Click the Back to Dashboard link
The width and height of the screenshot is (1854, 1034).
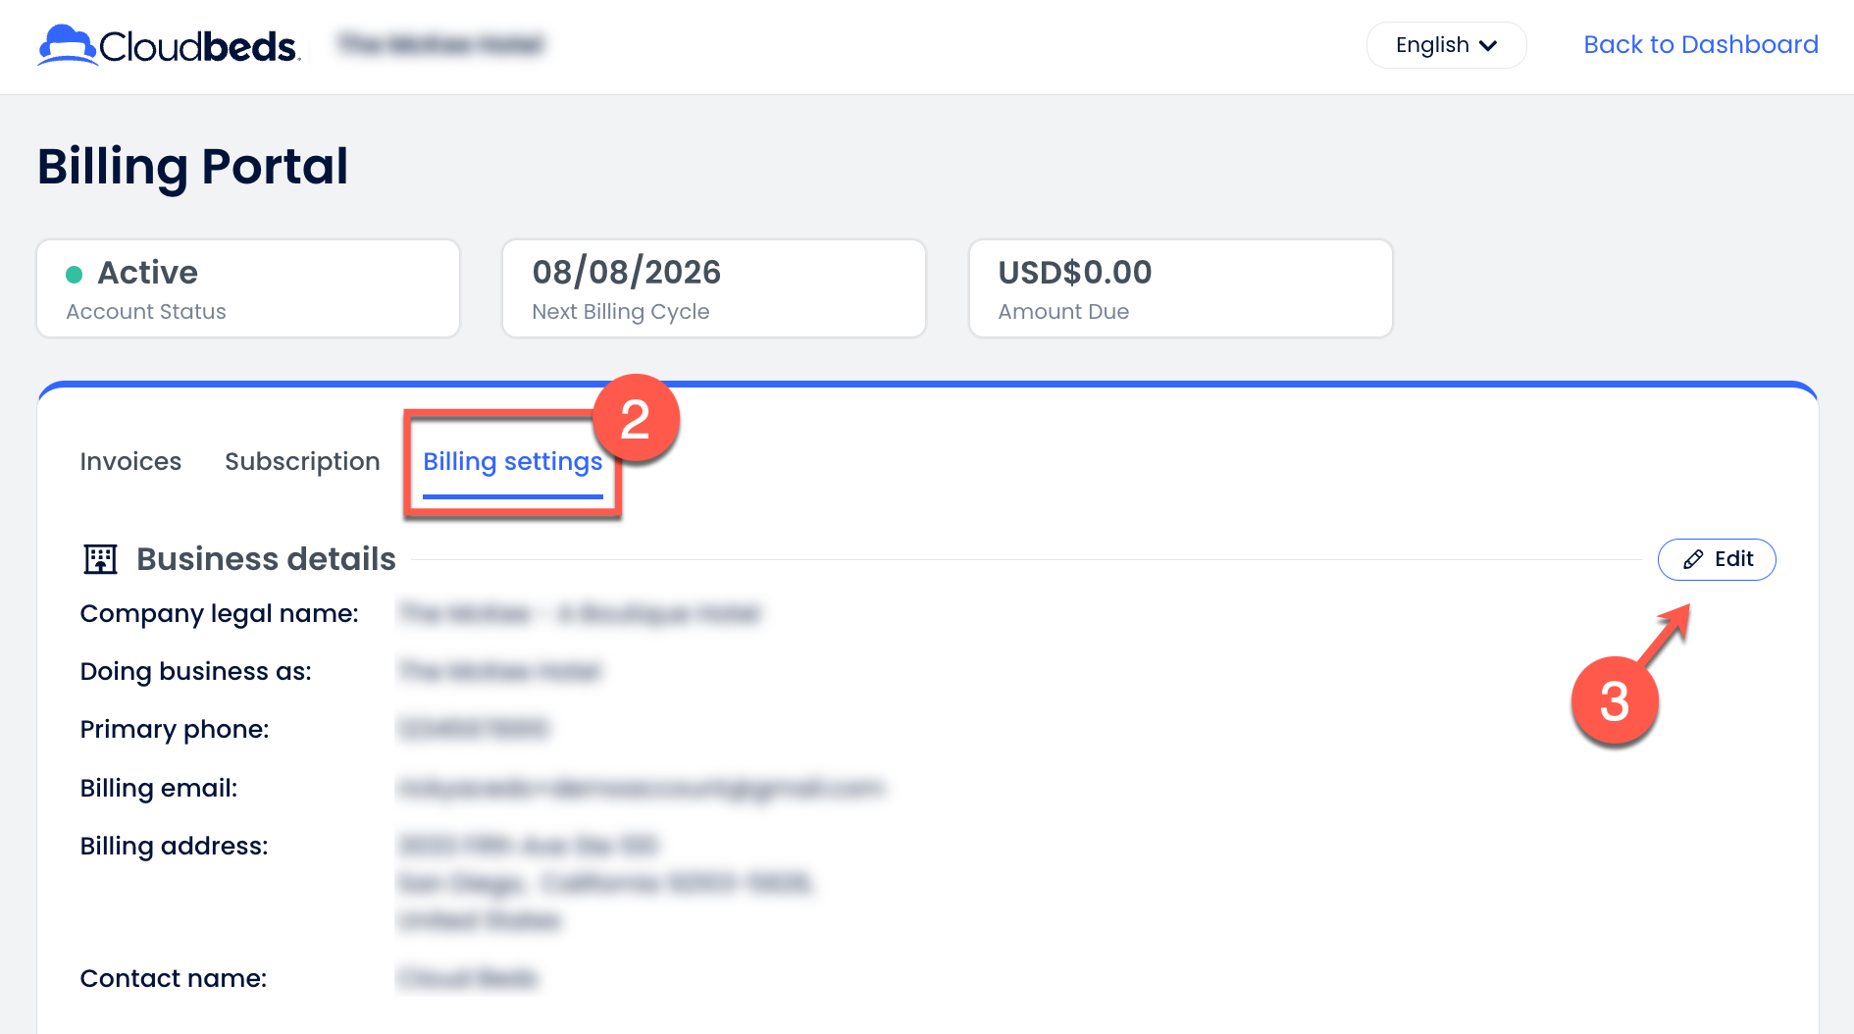(x=1700, y=44)
